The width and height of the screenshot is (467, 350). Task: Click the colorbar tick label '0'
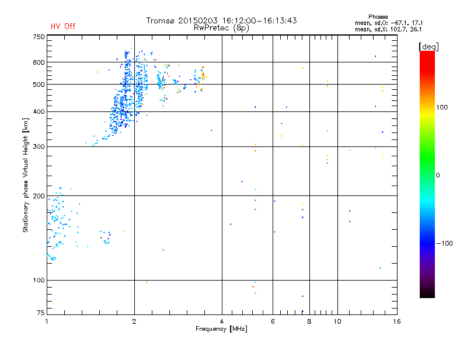point(437,176)
